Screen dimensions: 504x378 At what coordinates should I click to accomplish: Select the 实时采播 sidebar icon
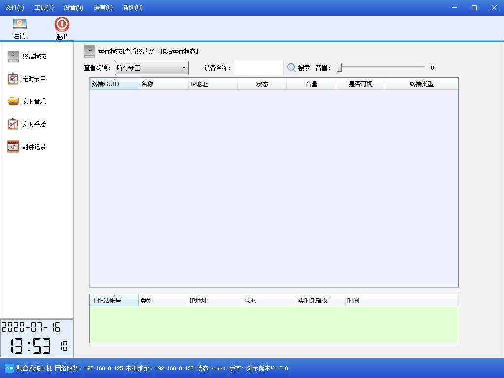13,124
